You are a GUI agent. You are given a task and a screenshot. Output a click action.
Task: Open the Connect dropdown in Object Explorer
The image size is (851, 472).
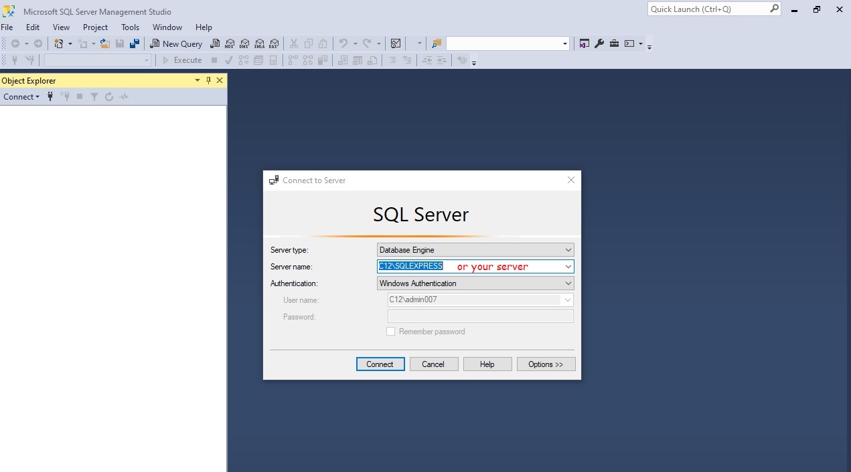click(x=21, y=96)
